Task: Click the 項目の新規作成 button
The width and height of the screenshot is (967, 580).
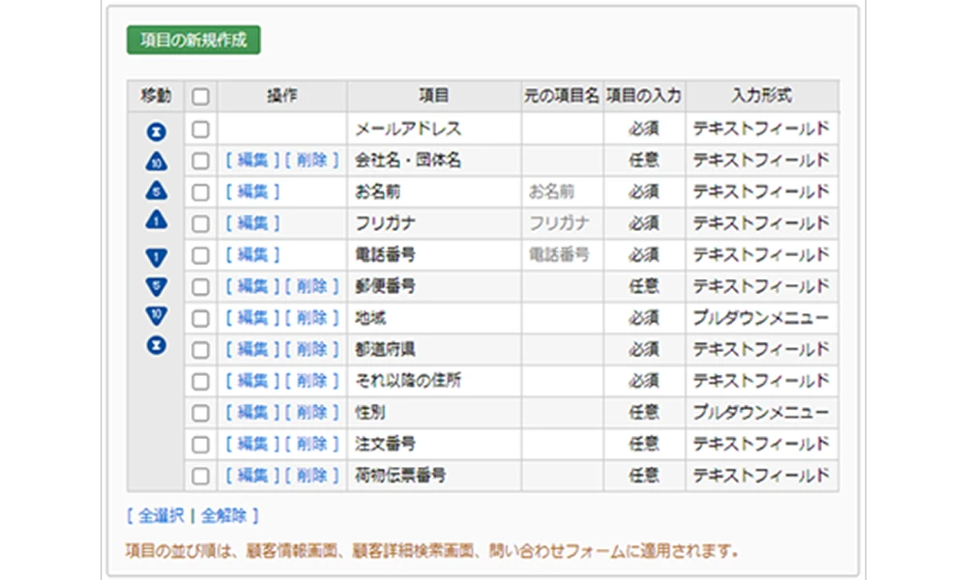Action: pyautogui.click(x=193, y=40)
